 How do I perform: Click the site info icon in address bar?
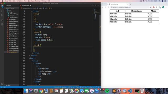[112, 7]
